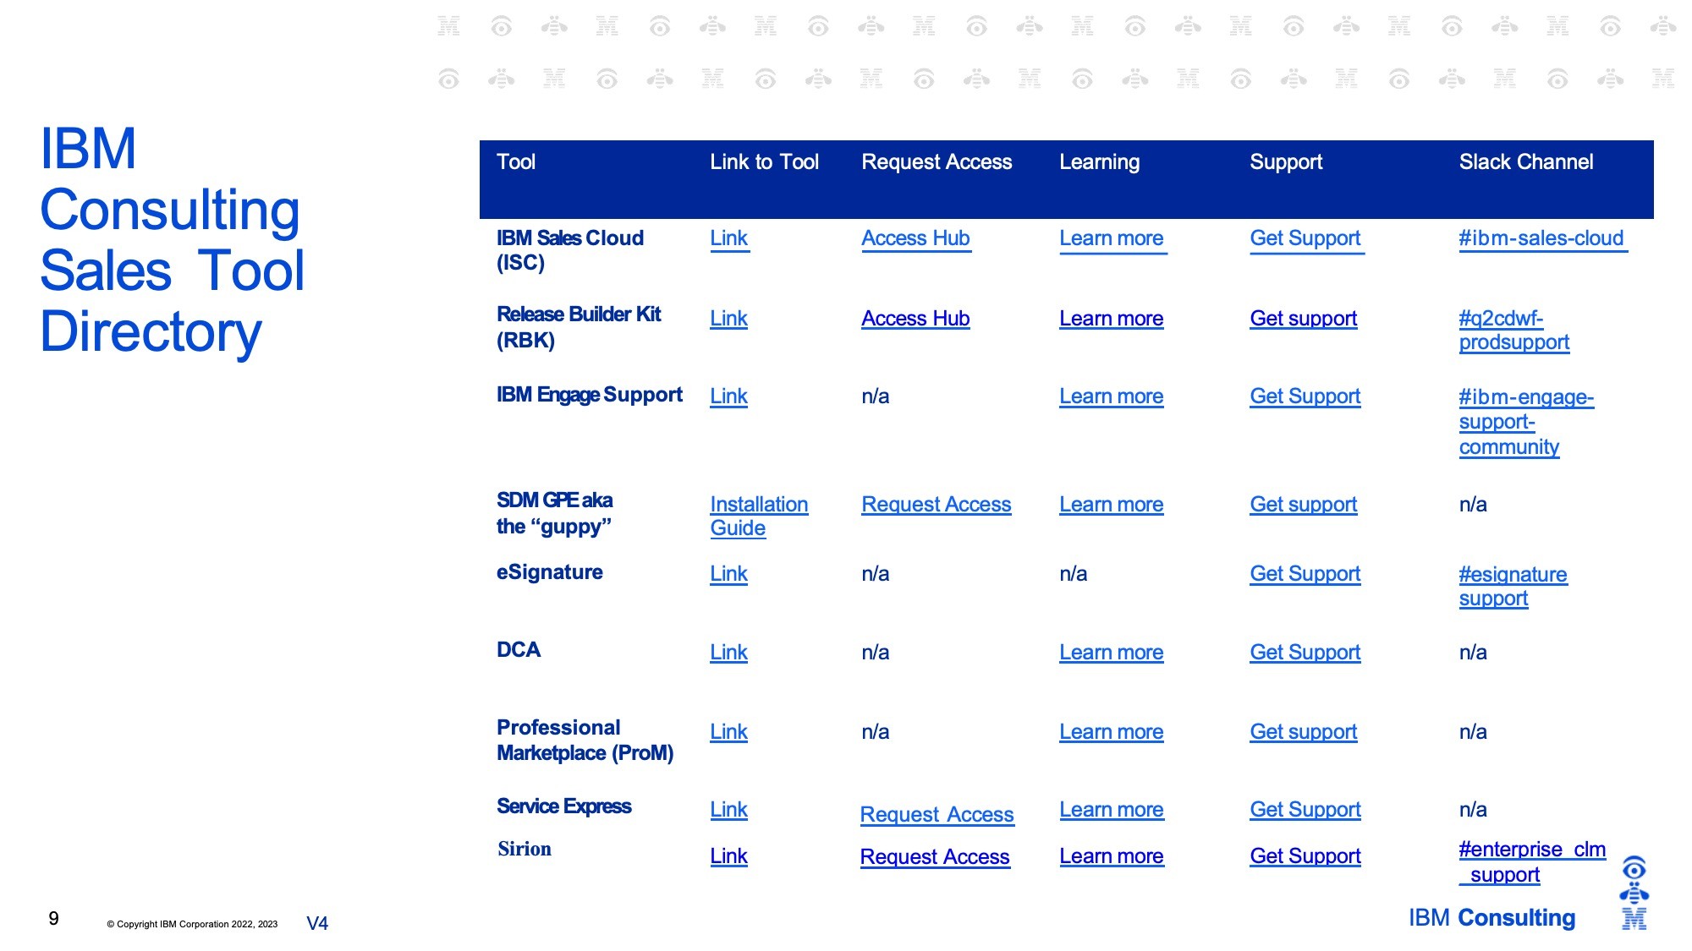This screenshot has height=951, width=1692.
Task: Open the IBM Sales Cloud tool link
Action: click(x=728, y=238)
